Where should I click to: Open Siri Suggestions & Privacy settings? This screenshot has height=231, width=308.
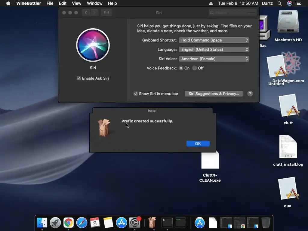pos(214,94)
